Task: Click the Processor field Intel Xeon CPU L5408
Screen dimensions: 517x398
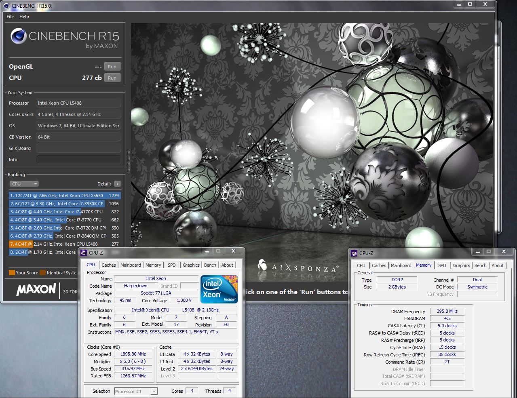Action: [78, 103]
